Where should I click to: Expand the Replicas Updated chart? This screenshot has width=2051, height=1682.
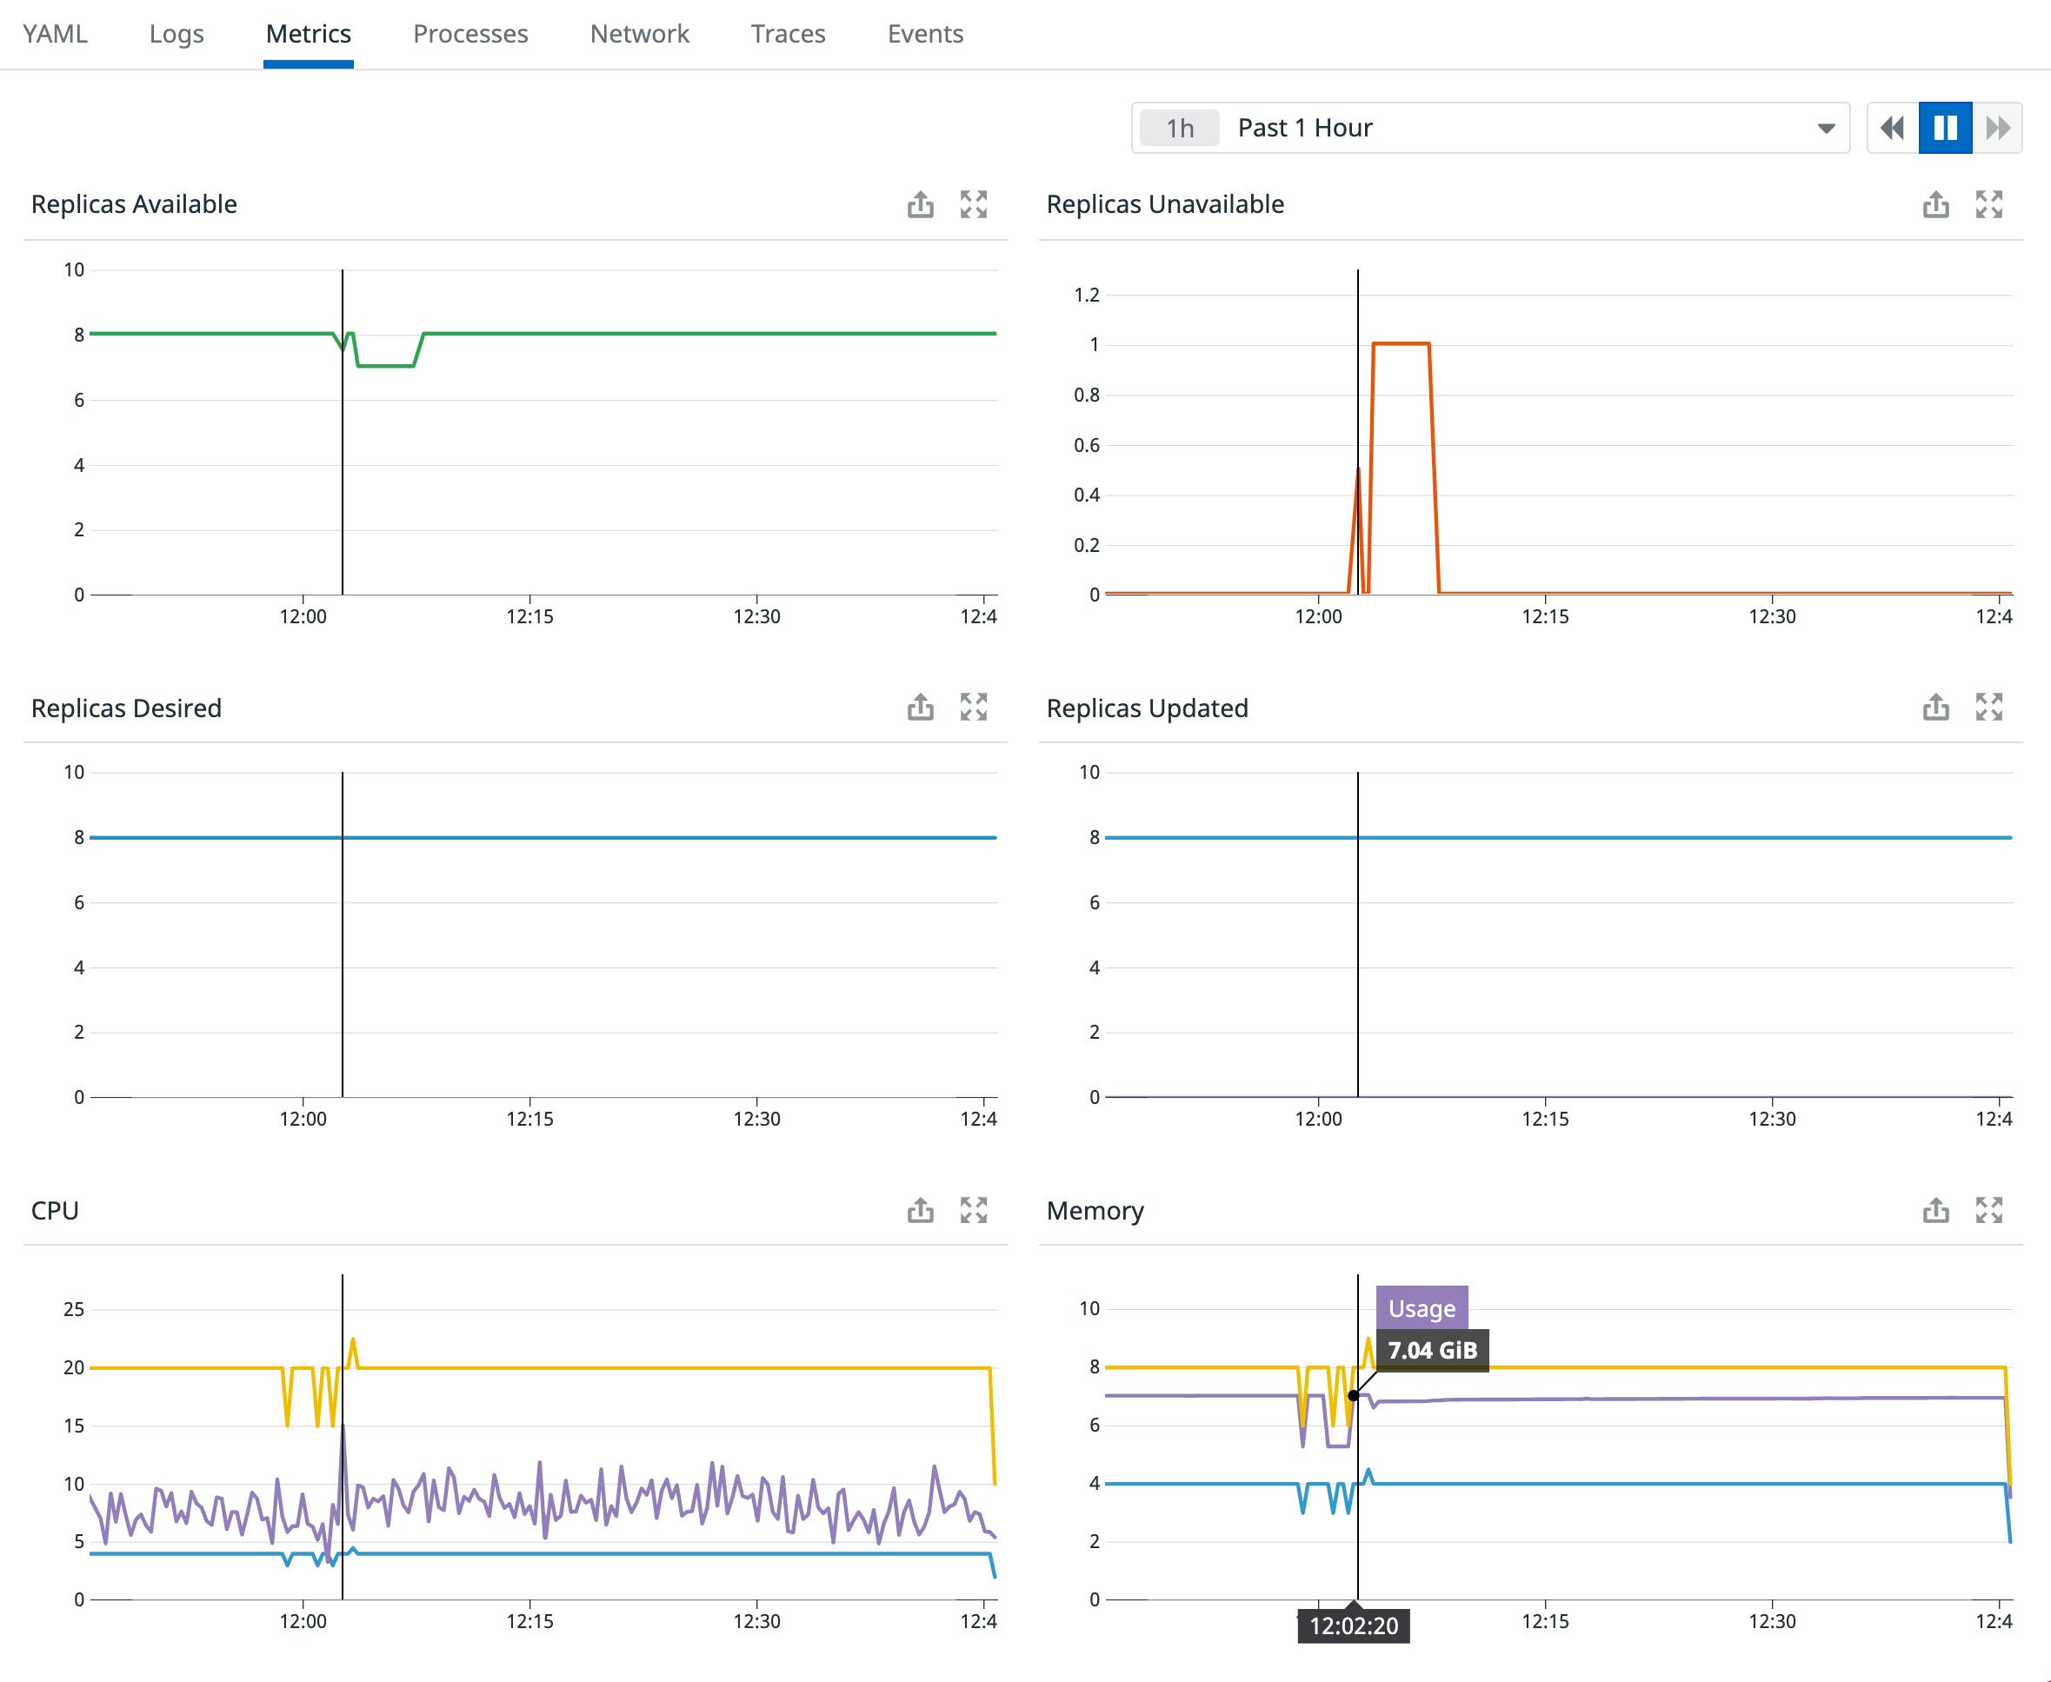coord(1991,708)
